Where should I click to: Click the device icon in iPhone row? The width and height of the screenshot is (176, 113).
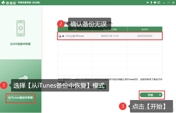60,36
